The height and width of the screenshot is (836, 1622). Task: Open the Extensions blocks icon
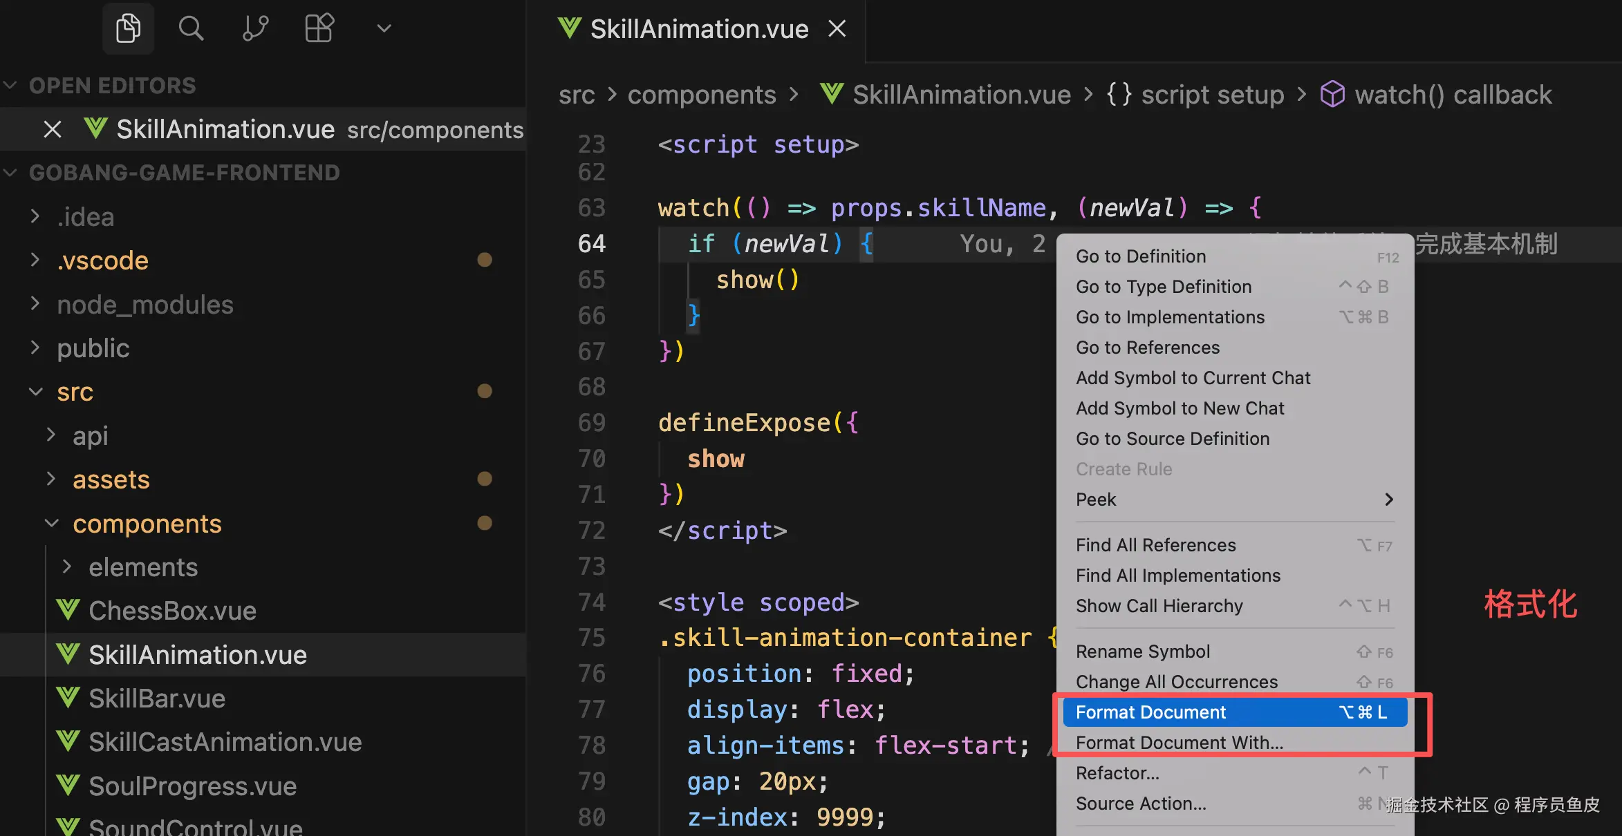[x=319, y=28]
